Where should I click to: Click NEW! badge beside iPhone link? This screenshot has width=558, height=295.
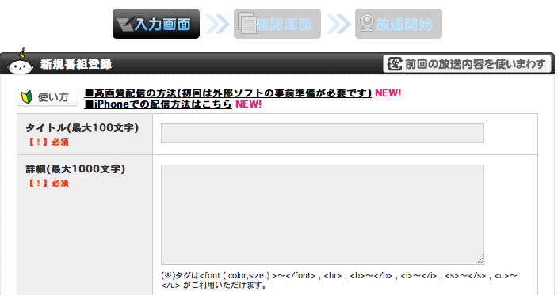[249, 104]
